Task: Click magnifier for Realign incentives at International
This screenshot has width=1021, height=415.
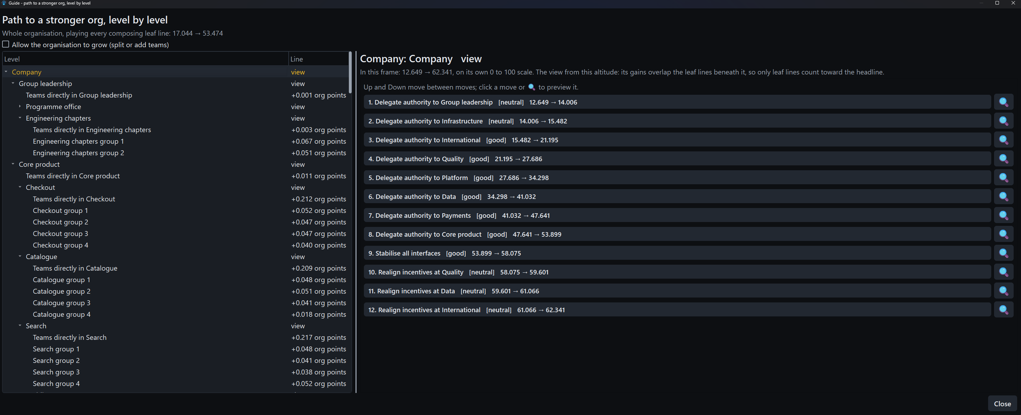Action: pyautogui.click(x=1003, y=310)
